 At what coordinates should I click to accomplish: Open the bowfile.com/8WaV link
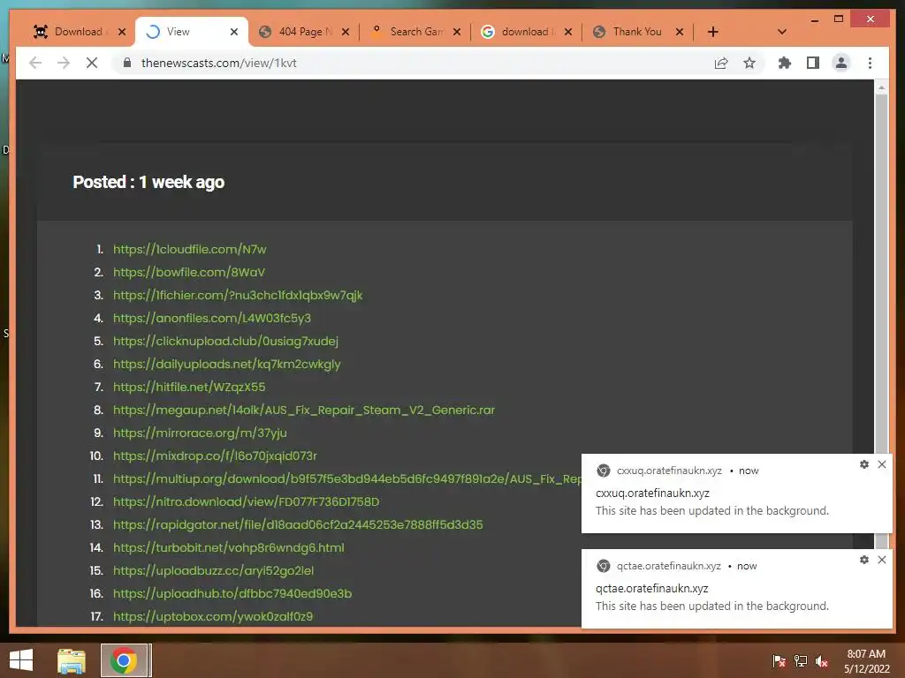pos(189,272)
